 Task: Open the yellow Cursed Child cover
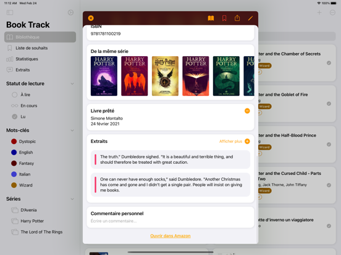(165, 76)
